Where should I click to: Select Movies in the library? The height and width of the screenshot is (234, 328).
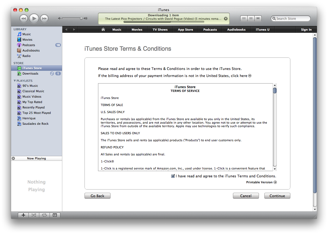pos(37,40)
